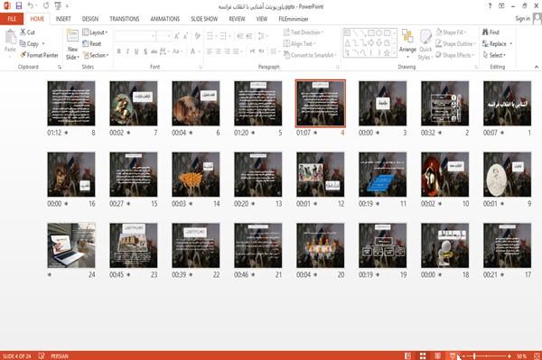Open Customize Quick Access Toolbar dropdown
Image resolution: width=542 pixels, height=360 pixels.
coord(67,6)
